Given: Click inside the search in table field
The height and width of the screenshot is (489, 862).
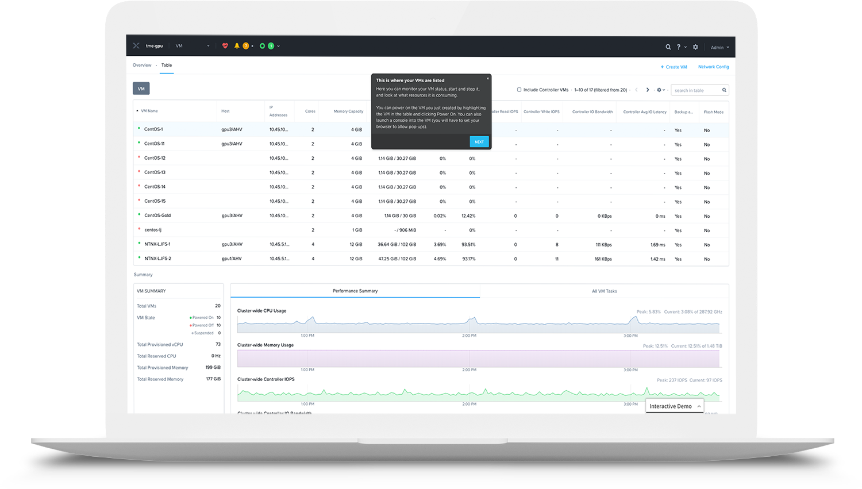Looking at the screenshot, I should [x=695, y=90].
